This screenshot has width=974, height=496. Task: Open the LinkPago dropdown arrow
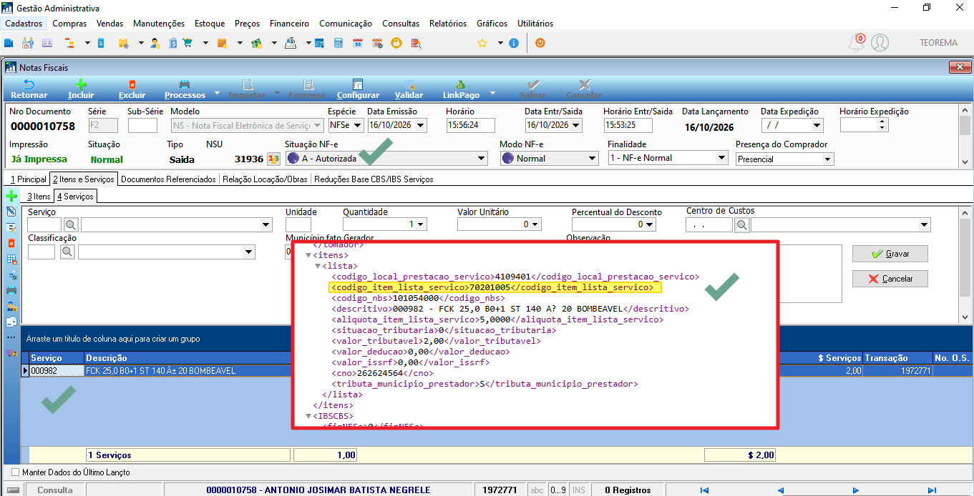pyautogui.click(x=492, y=94)
